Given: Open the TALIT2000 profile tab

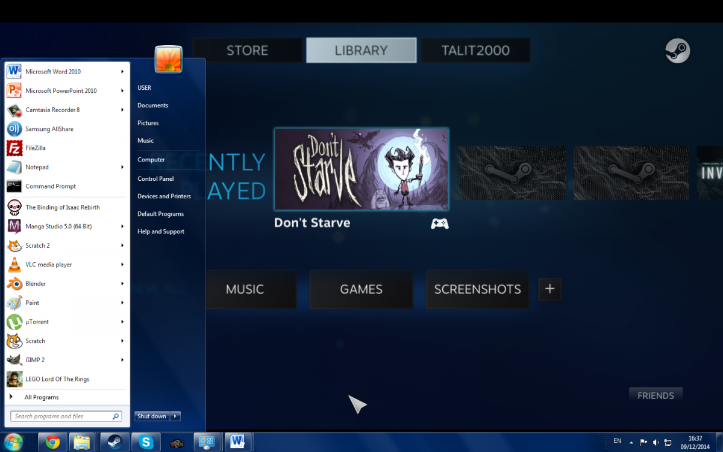Looking at the screenshot, I should pos(475,51).
